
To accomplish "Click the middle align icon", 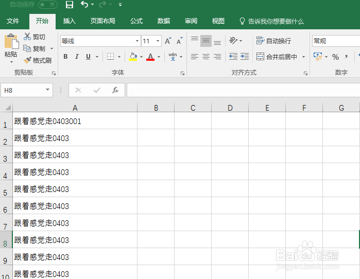I will [x=206, y=41].
